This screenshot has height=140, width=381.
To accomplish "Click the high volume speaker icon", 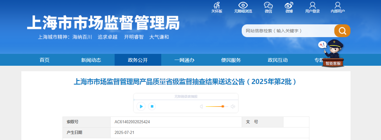I will [x=233, y=107].
